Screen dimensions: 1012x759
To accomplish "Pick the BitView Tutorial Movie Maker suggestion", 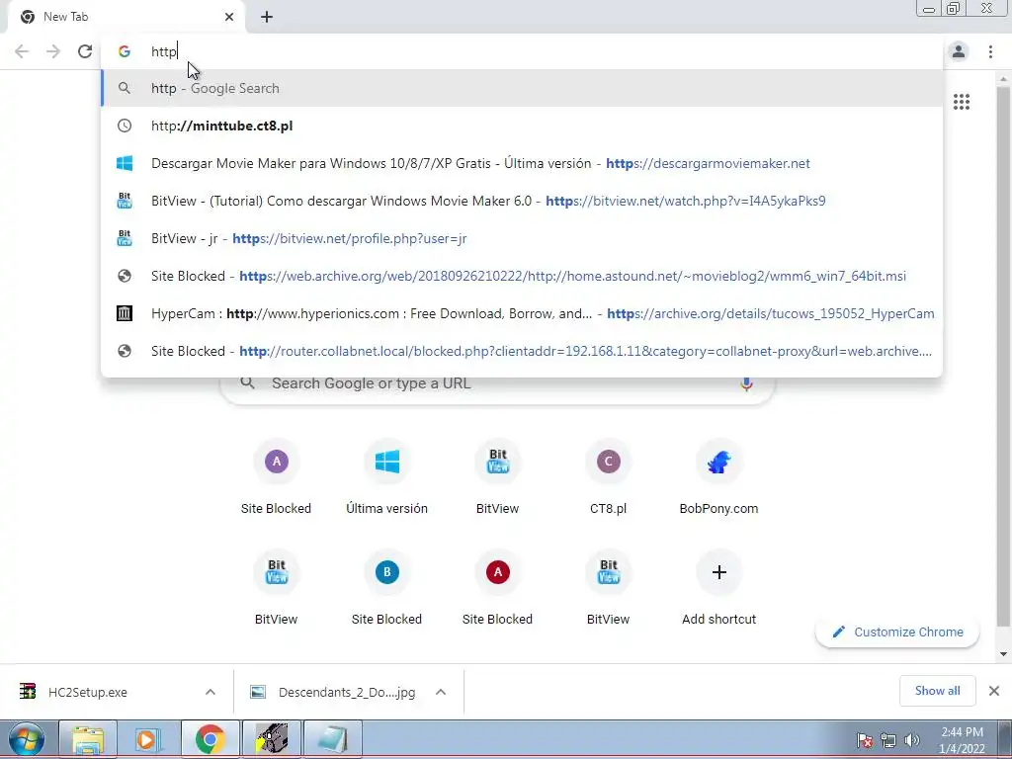I will tap(522, 201).
